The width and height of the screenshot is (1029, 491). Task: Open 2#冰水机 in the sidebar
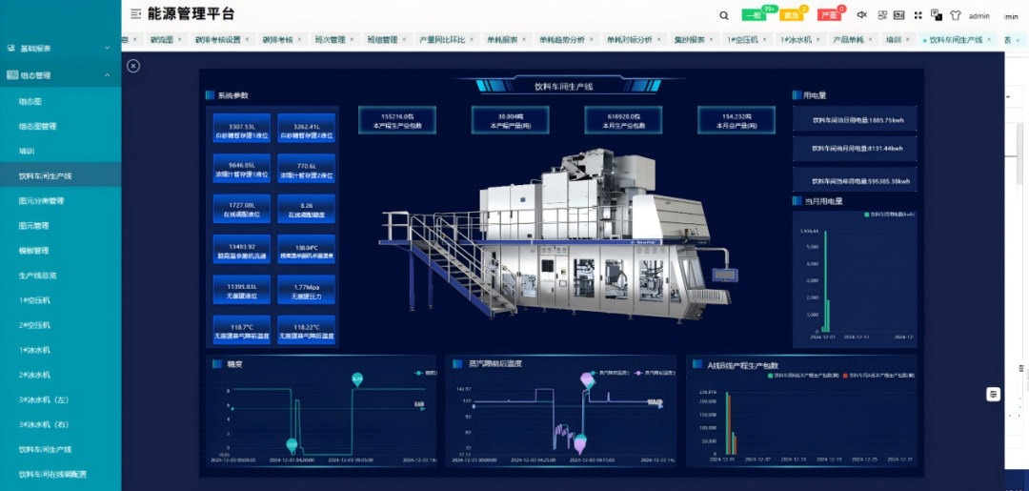[x=34, y=375]
